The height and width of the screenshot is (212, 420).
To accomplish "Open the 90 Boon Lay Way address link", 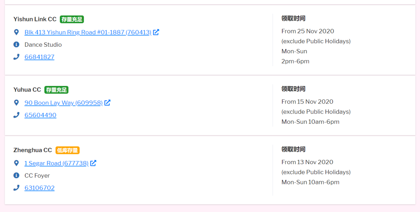I will coord(63,103).
